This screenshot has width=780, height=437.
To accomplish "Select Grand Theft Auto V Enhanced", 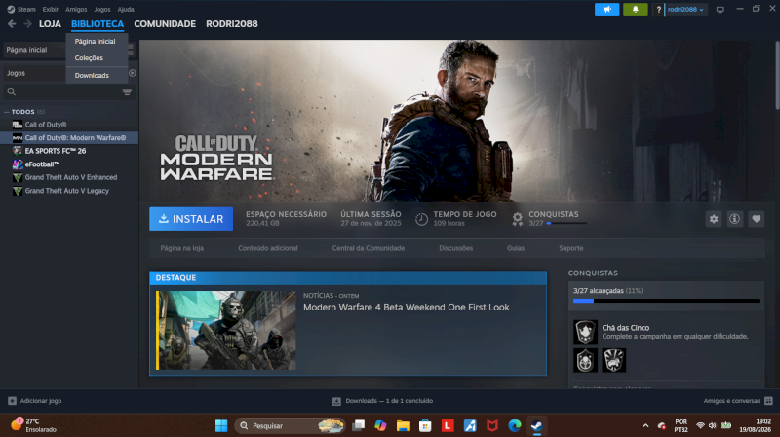I will (69, 177).
